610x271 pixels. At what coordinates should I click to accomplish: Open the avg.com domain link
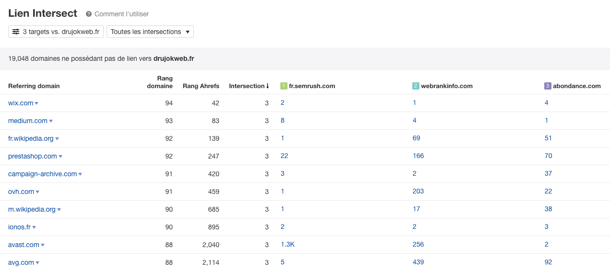21,262
